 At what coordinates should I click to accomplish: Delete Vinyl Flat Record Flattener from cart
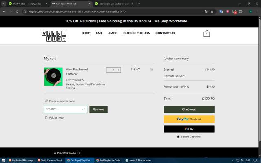(x=152, y=70)
